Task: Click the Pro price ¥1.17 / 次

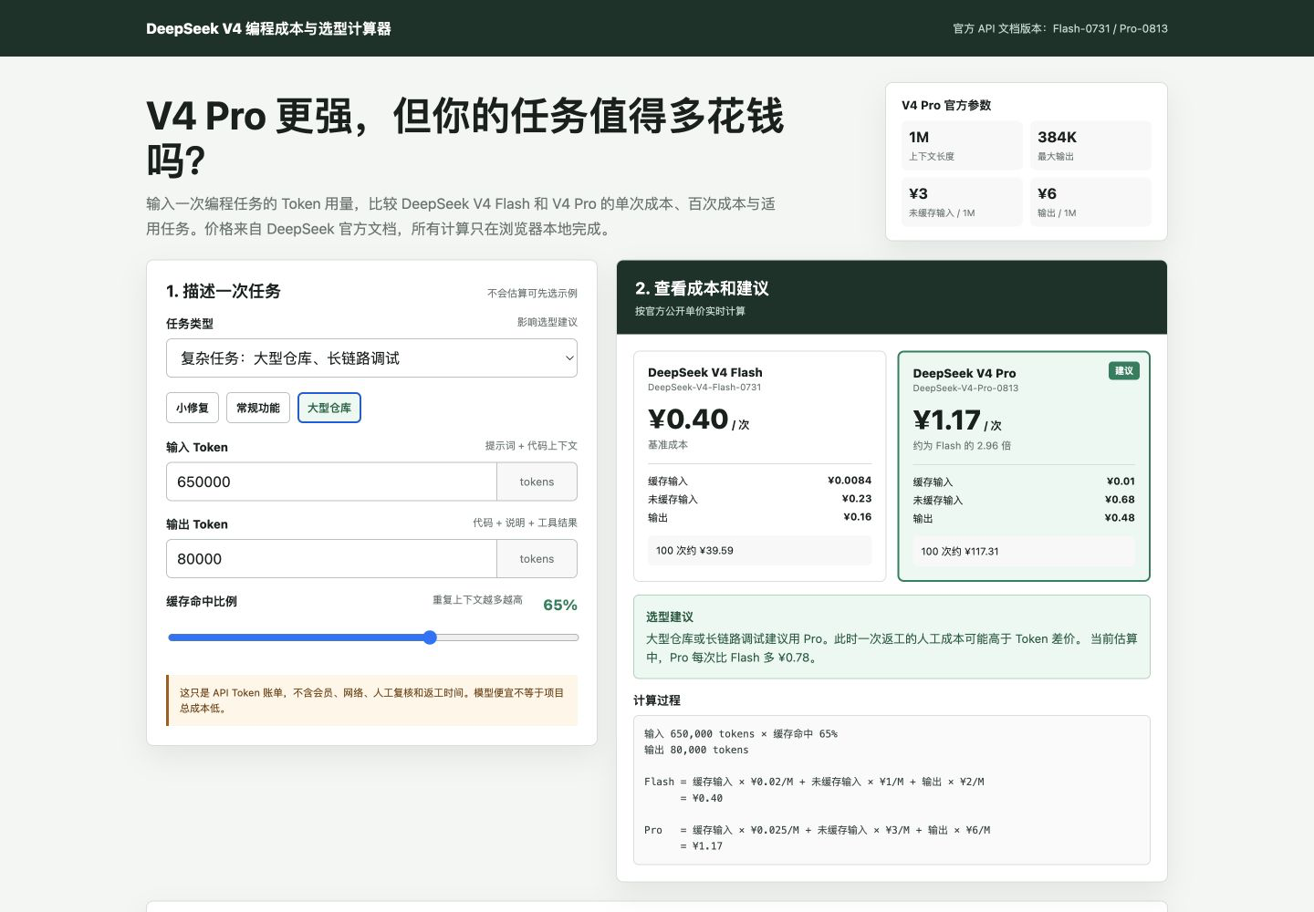Action: (x=957, y=420)
